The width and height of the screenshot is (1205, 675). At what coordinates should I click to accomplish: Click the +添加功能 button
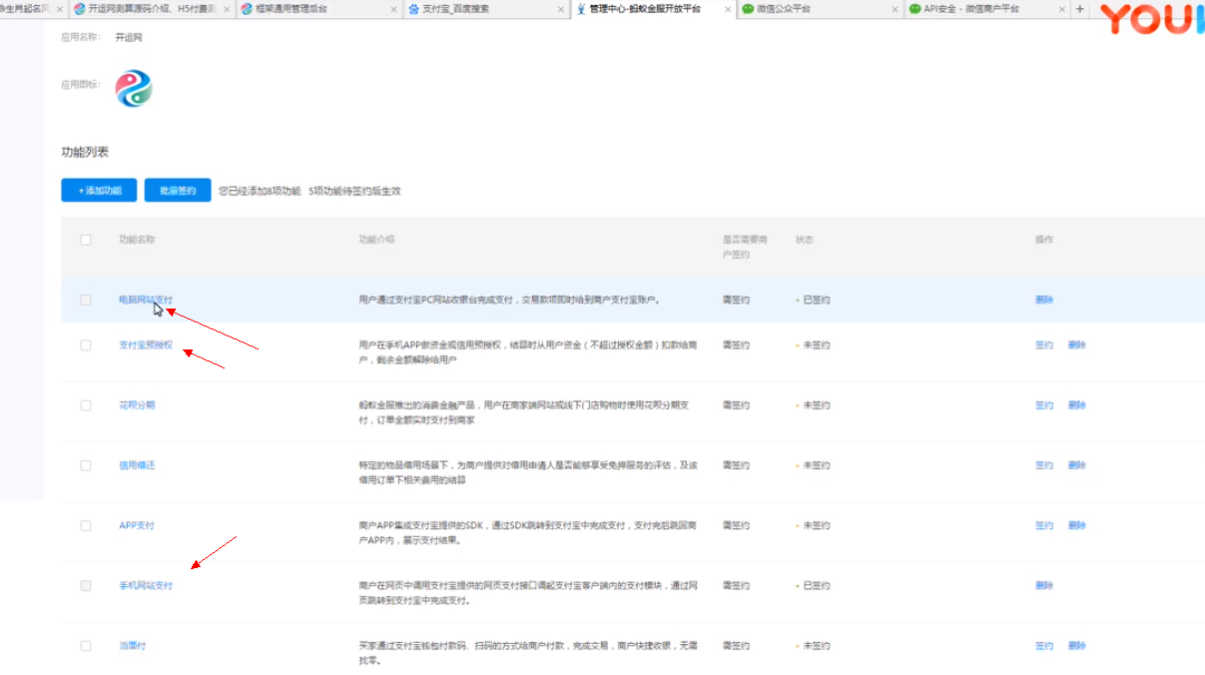(x=99, y=191)
